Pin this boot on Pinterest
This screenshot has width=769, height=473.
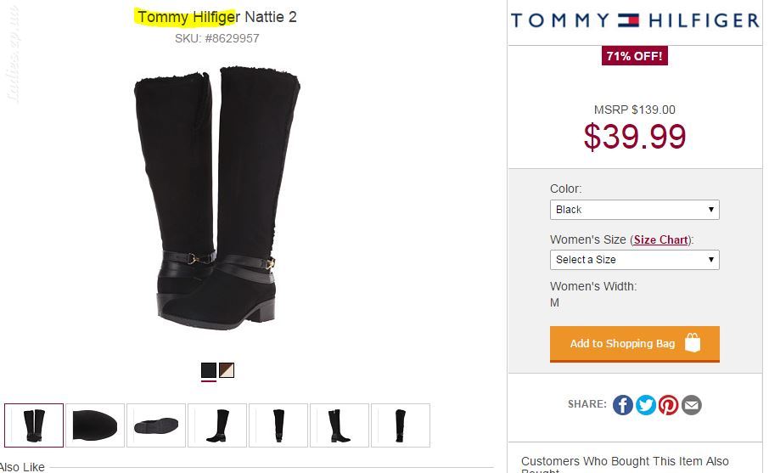669,405
